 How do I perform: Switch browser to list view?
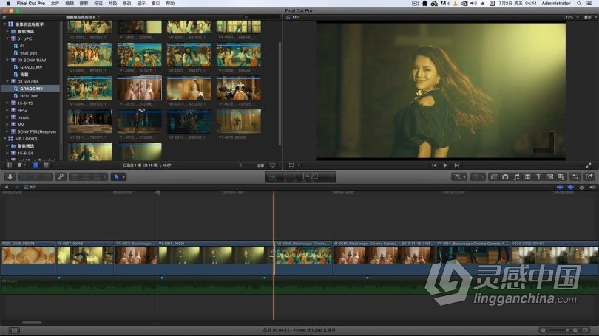click(47, 165)
